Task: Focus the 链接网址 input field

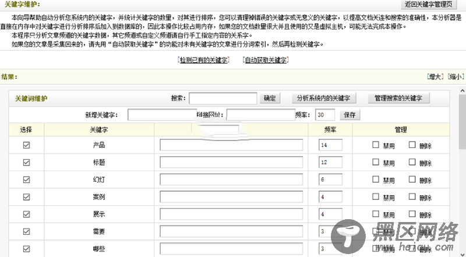Action: [x=261, y=115]
